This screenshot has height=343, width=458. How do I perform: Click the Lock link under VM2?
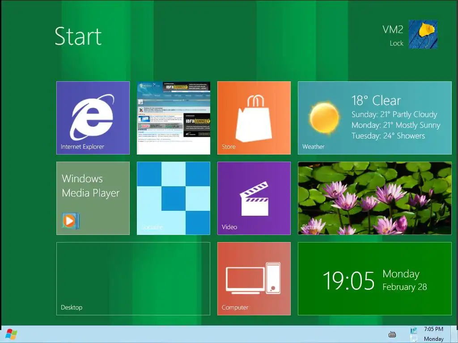pos(396,43)
